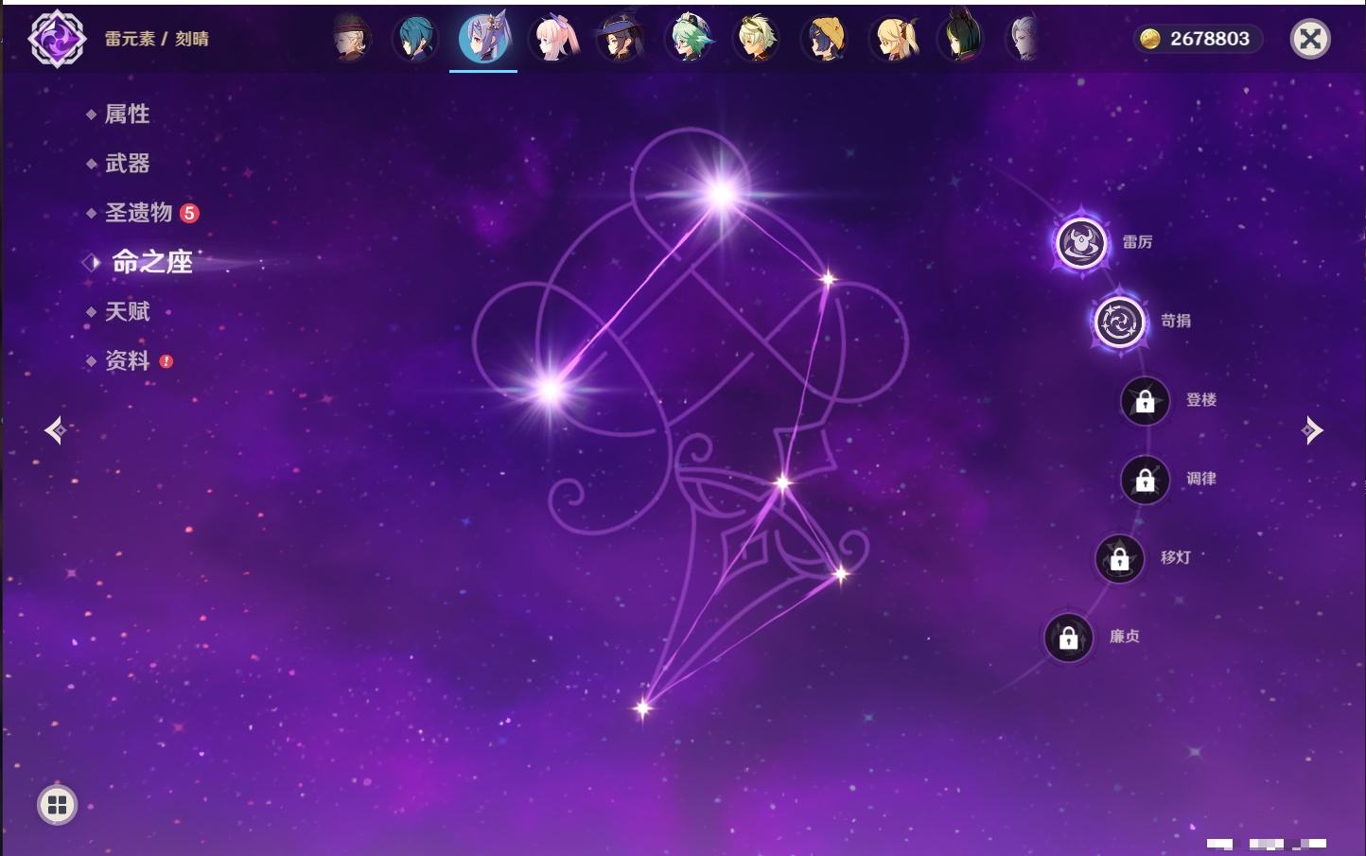
Task: Select the faded silver-haired character portrait
Action: 1024,39
